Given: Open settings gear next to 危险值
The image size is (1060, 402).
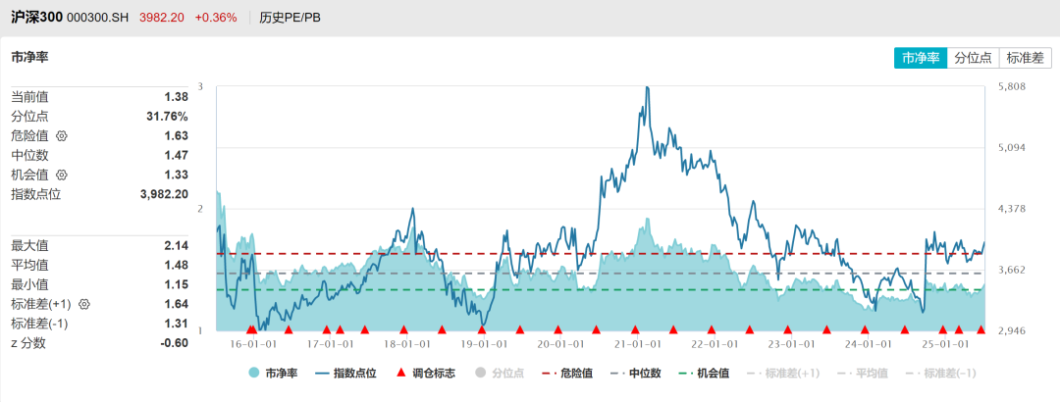Looking at the screenshot, I should pos(62,136).
